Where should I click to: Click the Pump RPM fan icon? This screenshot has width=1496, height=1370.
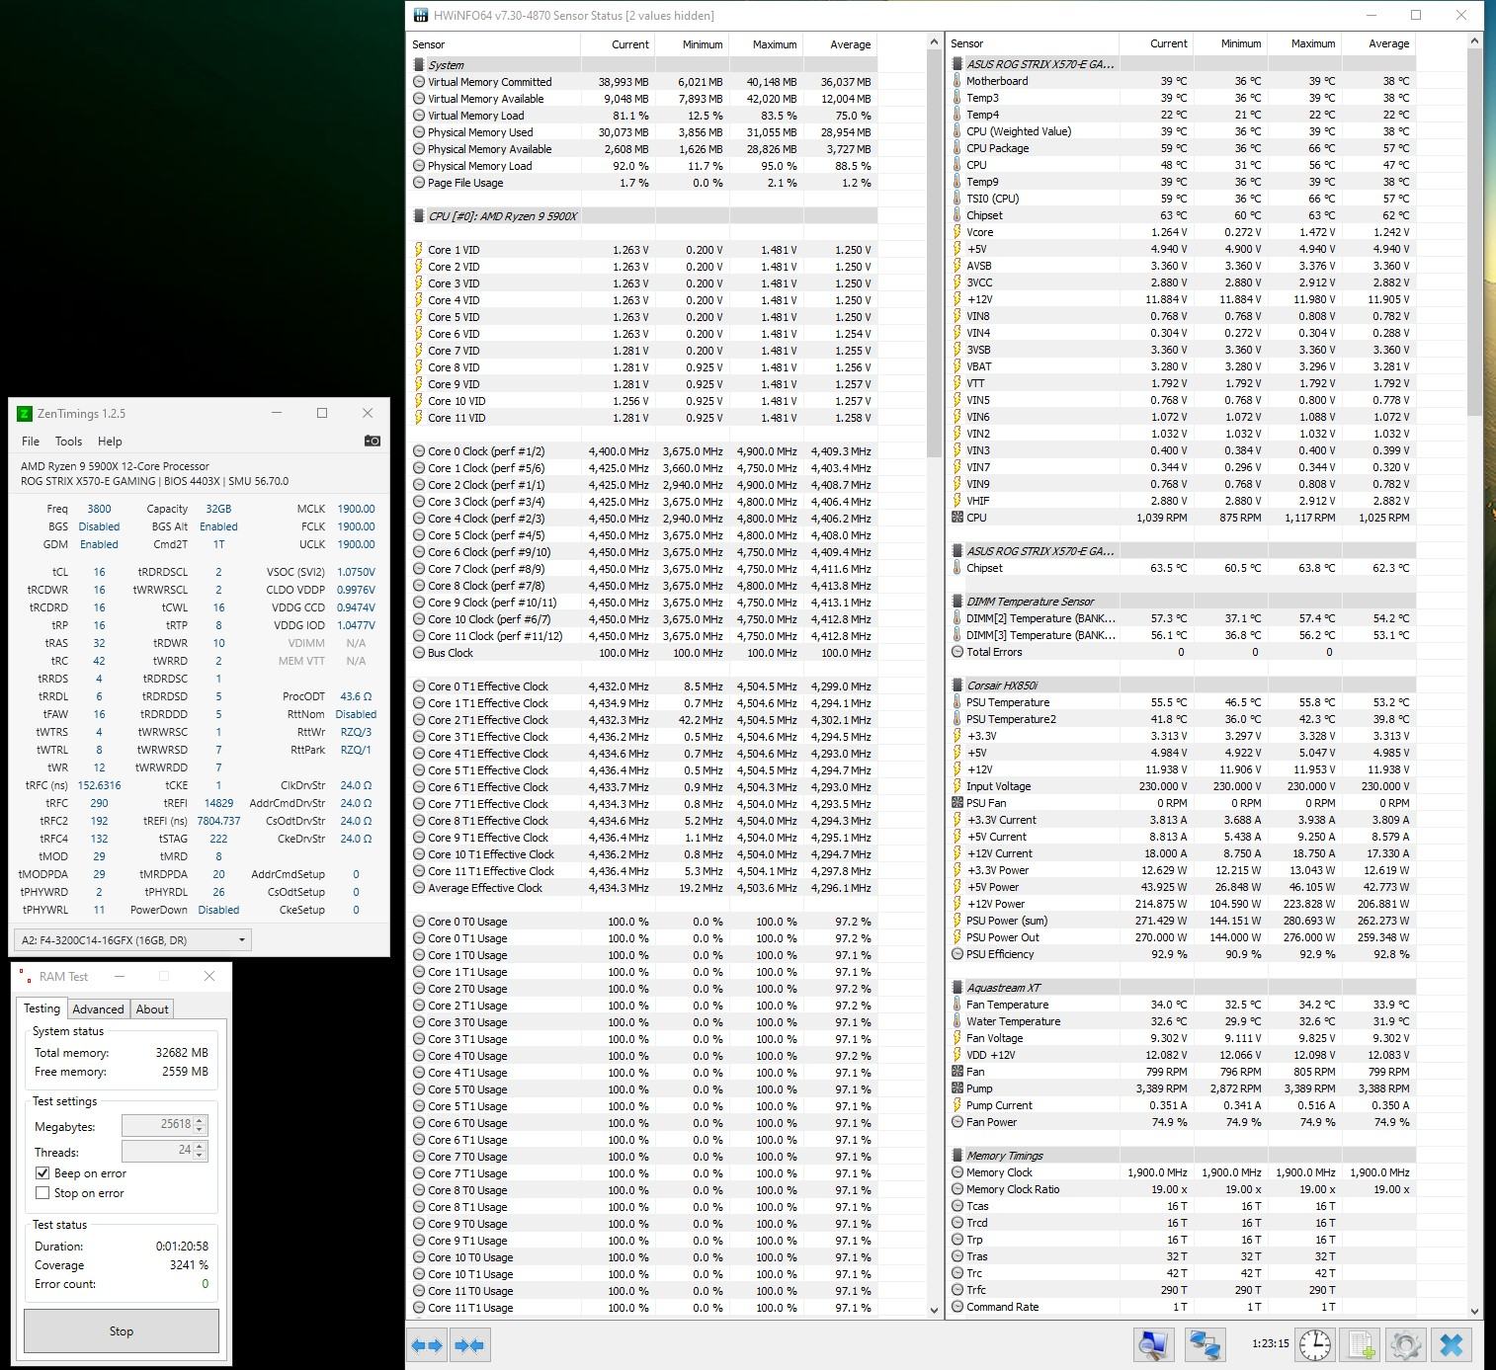[956, 1088]
